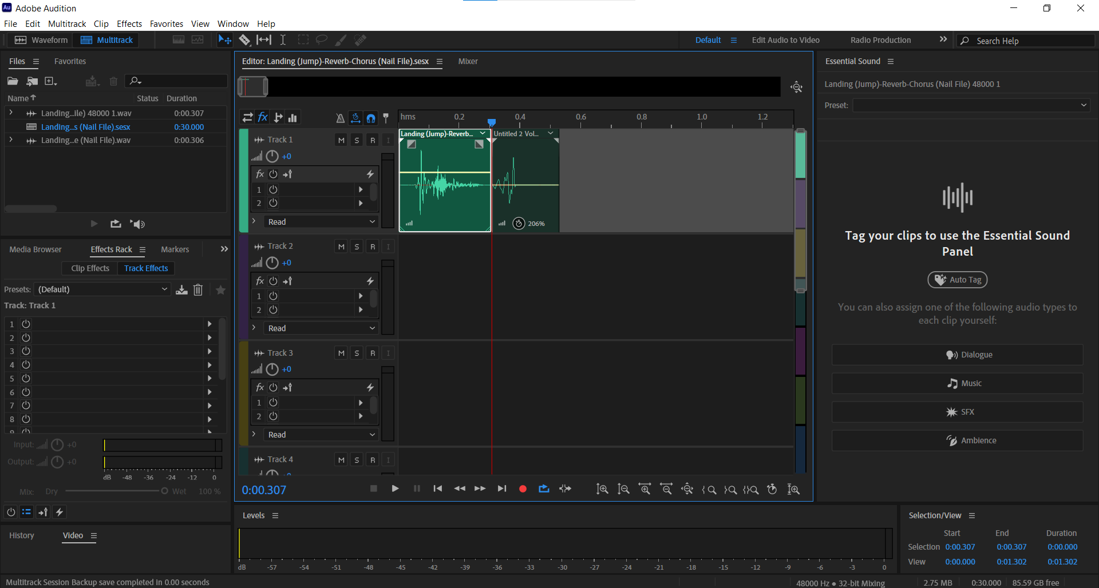The image size is (1099, 588).
Task: Assign SFX audio type
Action: [957, 412]
